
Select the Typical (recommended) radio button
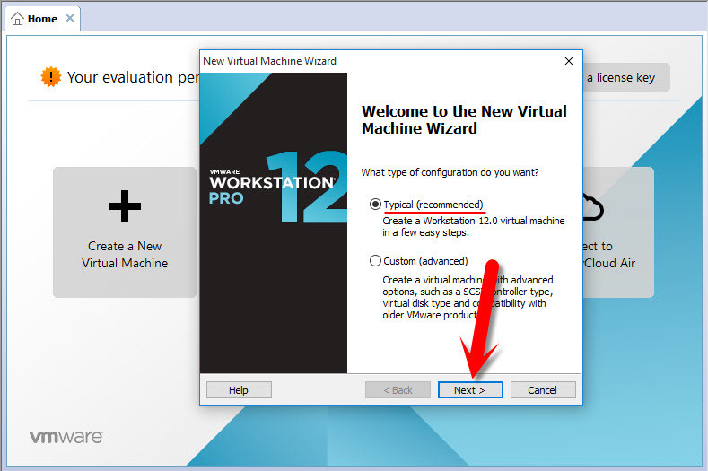click(x=375, y=205)
